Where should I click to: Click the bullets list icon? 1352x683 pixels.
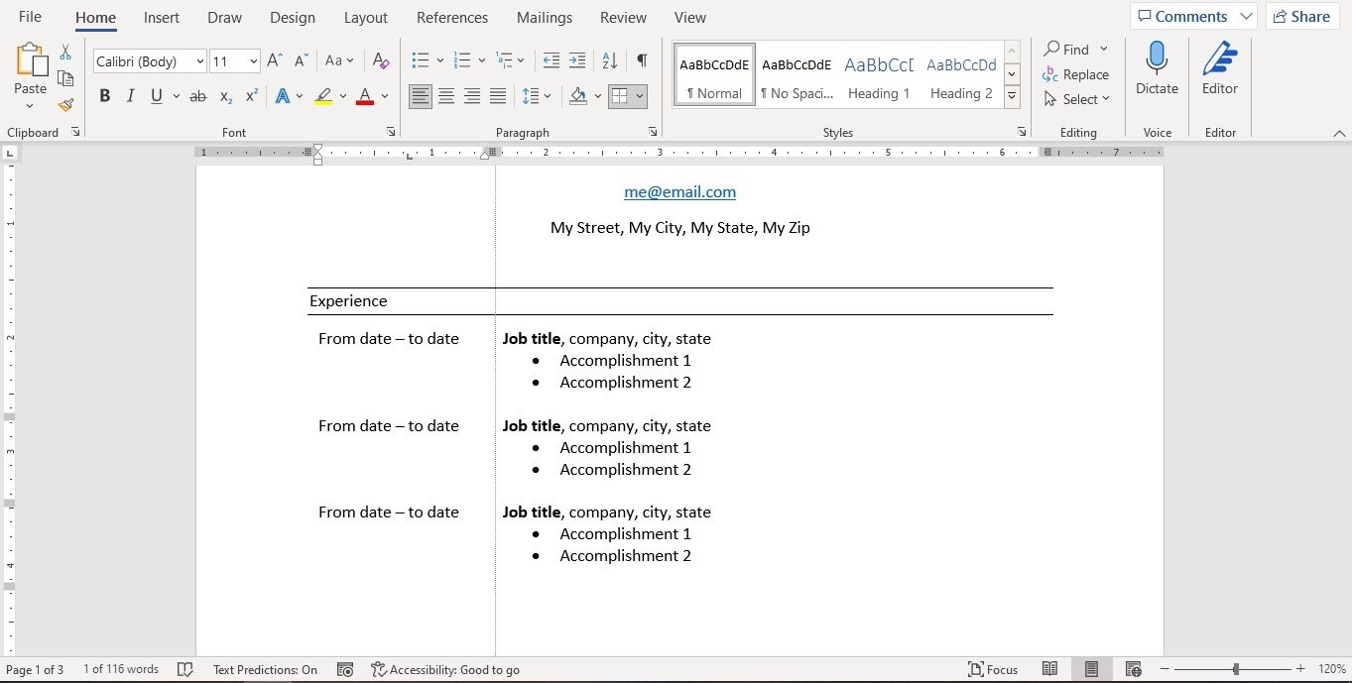click(x=420, y=61)
